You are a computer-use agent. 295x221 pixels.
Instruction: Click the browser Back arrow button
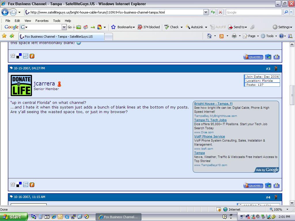(5, 12)
